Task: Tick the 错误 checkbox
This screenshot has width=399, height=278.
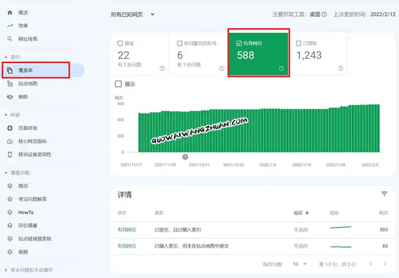Action: 120,43
